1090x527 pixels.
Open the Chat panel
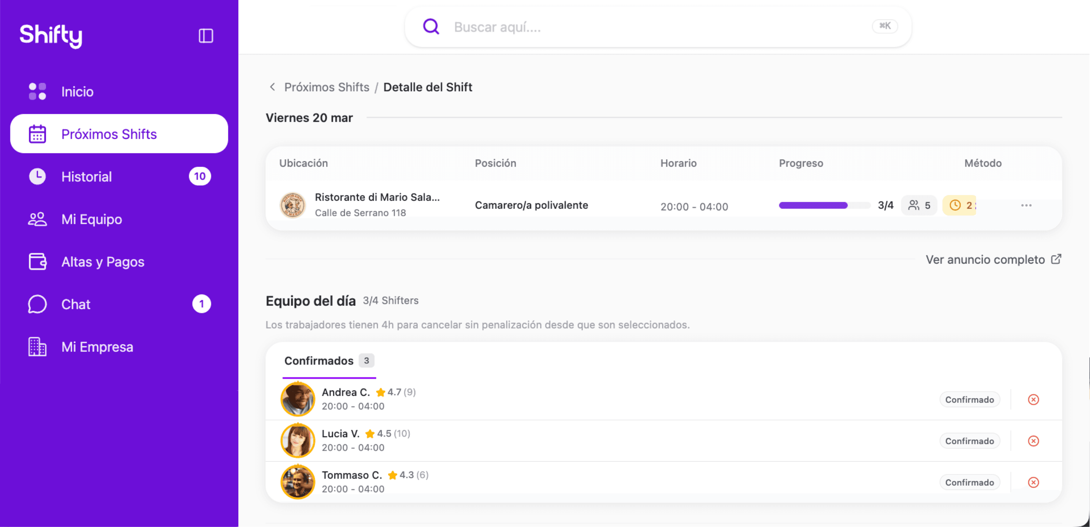[x=76, y=304]
